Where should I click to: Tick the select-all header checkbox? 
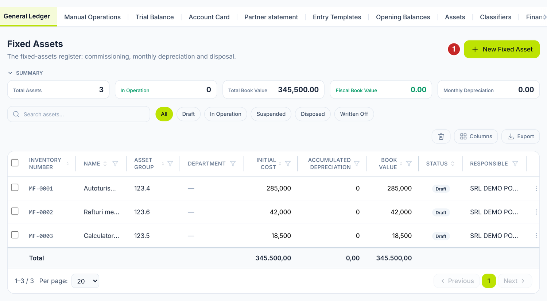(15, 163)
